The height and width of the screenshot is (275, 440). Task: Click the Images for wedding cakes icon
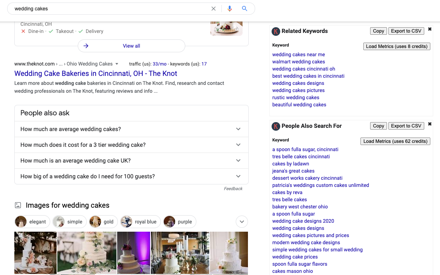[18, 205]
